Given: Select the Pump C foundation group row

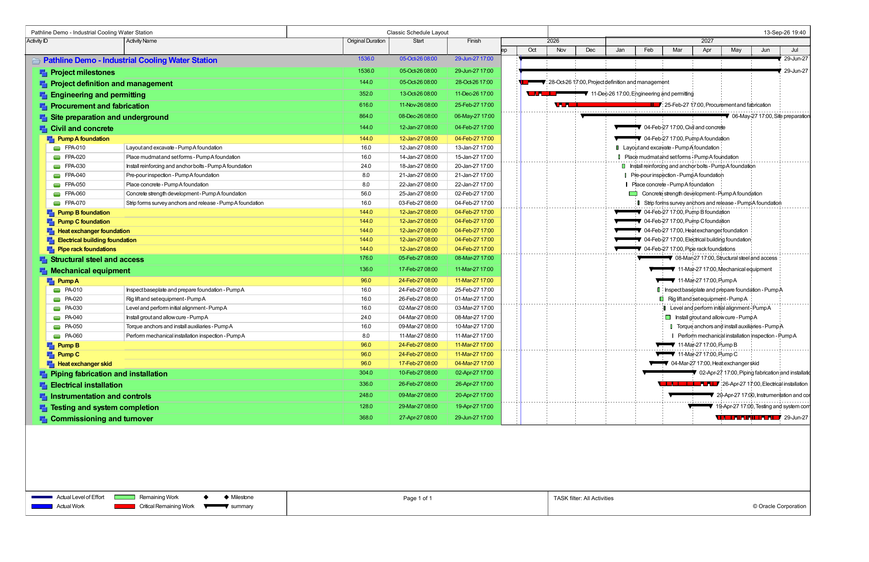Looking at the screenshot, I should click(270, 222).
